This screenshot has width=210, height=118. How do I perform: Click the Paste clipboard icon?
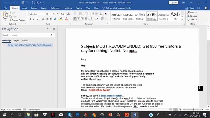click(5, 14)
